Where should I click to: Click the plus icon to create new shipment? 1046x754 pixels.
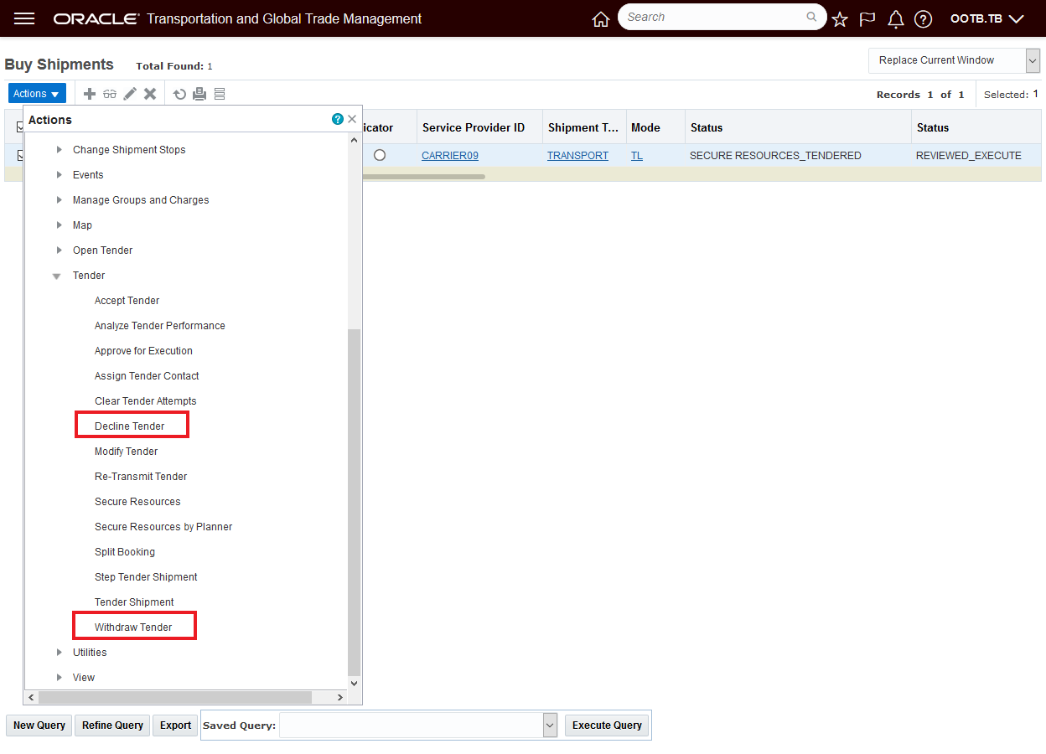point(90,94)
